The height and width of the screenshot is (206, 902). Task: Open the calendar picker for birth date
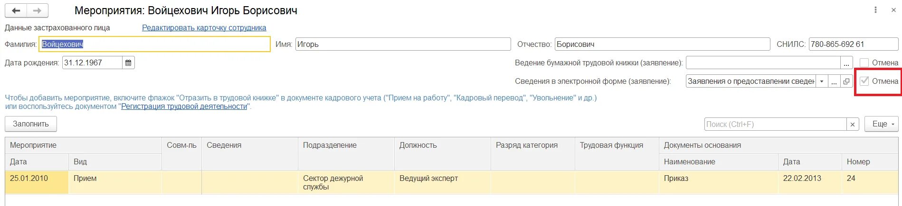pos(128,63)
